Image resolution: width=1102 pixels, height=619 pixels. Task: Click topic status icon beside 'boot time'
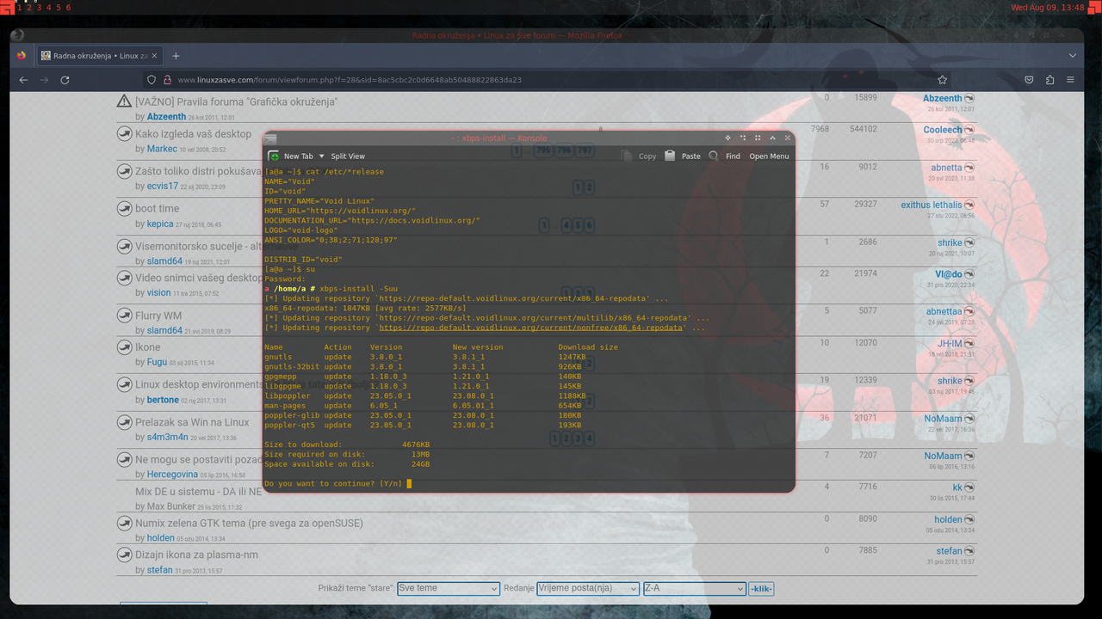[x=124, y=209]
